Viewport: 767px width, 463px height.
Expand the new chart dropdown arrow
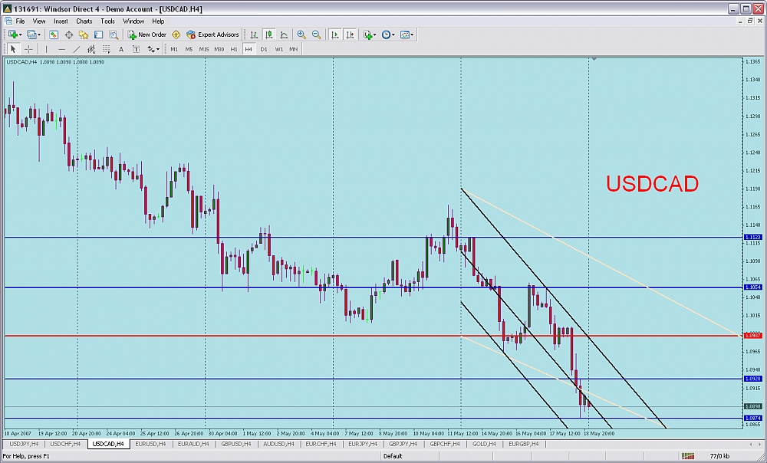[x=20, y=34]
